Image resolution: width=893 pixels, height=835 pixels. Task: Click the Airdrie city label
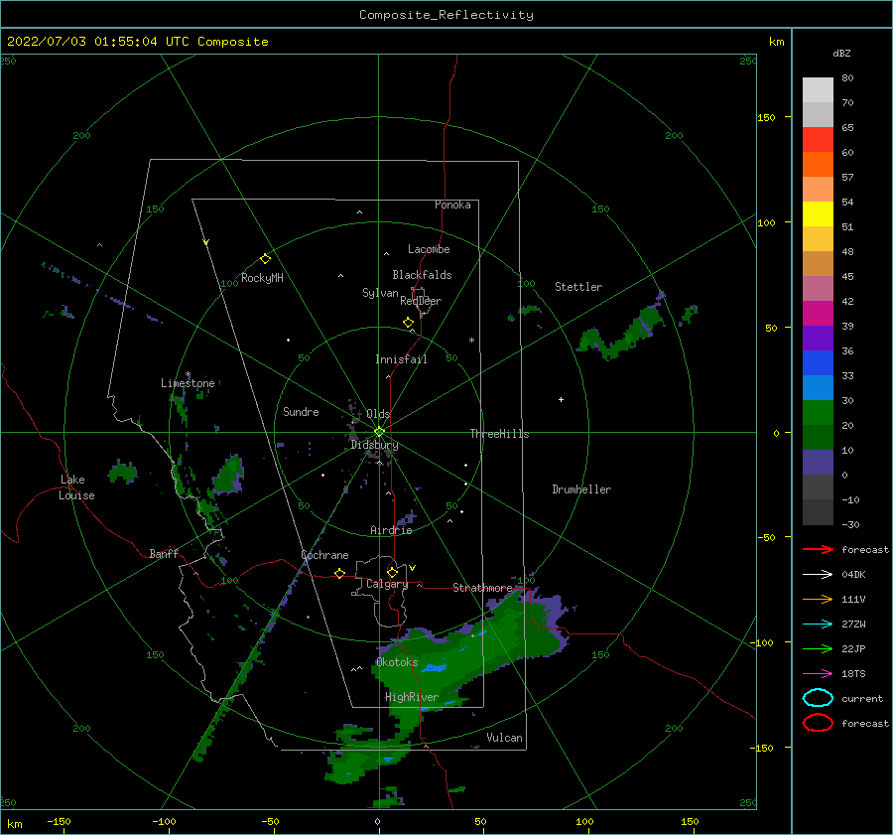coord(391,530)
